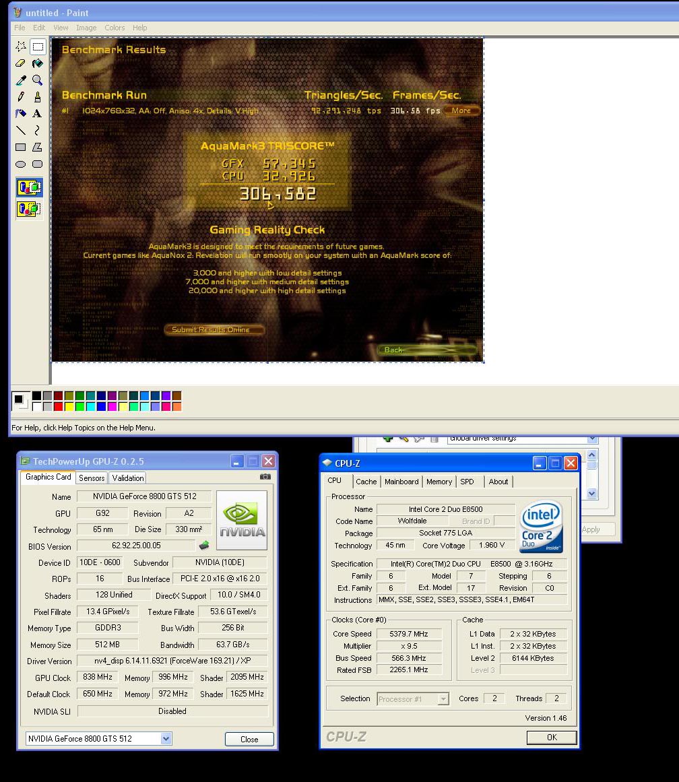Open the View menu in Paint
679x782 pixels.
coord(61,28)
